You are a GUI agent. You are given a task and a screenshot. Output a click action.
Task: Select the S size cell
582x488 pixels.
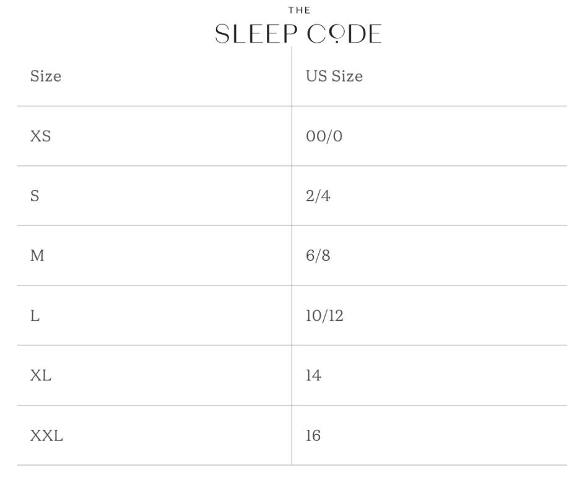tap(35, 196)
